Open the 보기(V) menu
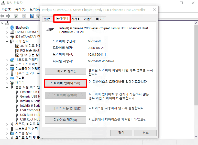The height and width of the screenshot is (145, 198). point(35,10)
